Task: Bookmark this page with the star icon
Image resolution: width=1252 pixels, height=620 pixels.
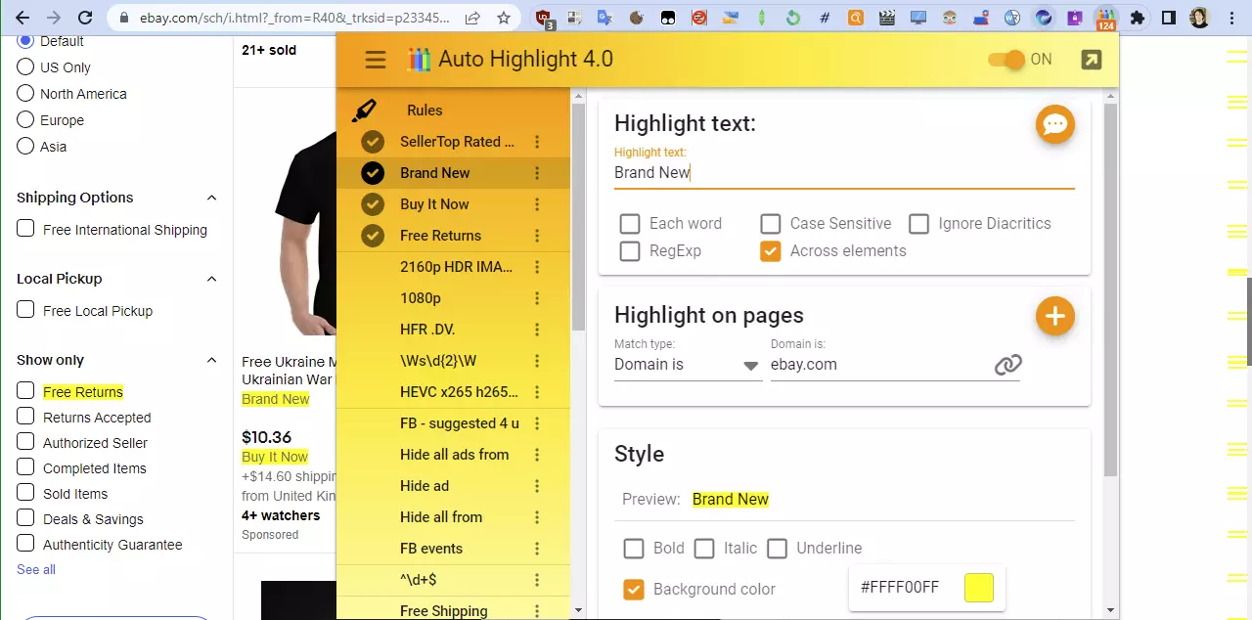Action: 503,18
